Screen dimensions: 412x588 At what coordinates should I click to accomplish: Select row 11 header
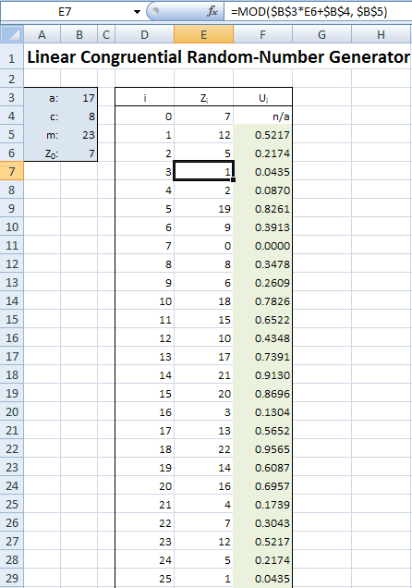12,245
